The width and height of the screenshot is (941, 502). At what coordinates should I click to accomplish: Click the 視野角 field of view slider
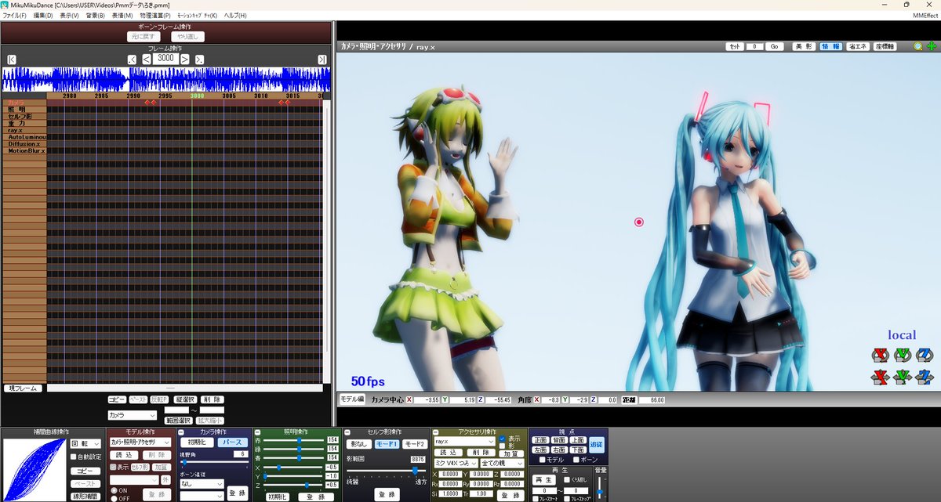214,462
